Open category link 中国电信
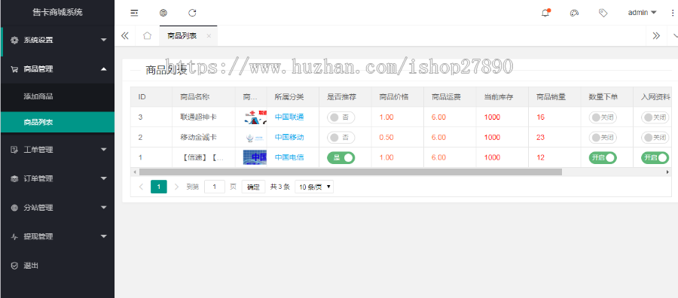This screenshot has width=678, height=298. click(289, 157)
